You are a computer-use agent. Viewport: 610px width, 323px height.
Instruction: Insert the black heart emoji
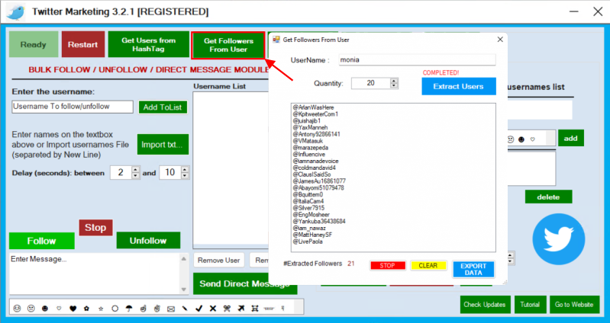click(73, 309)
